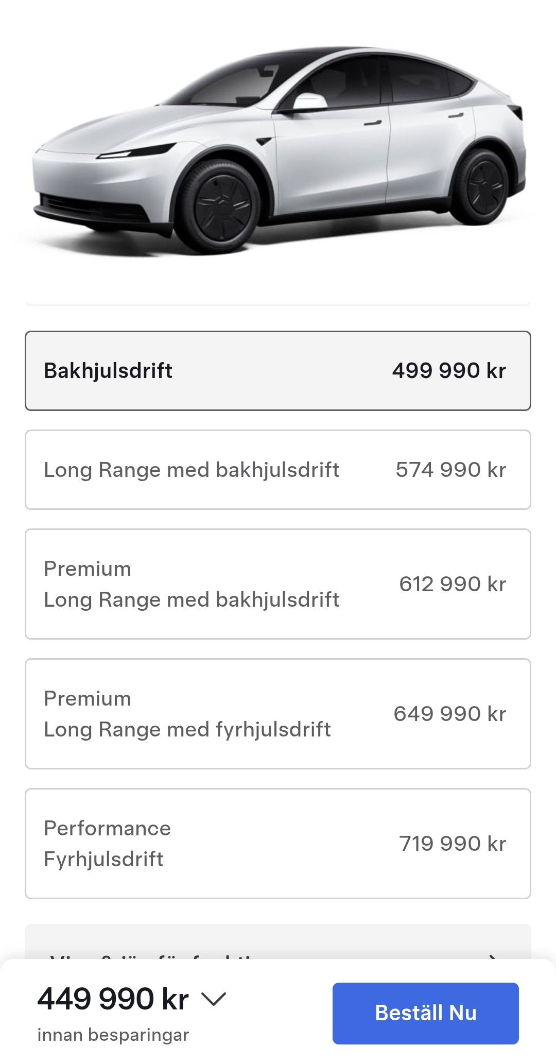The image size is (556, 1063).
Task: Choose Long Range med bakhjulsdrift at 574 990 kr
Action: (x=277, y=470)
